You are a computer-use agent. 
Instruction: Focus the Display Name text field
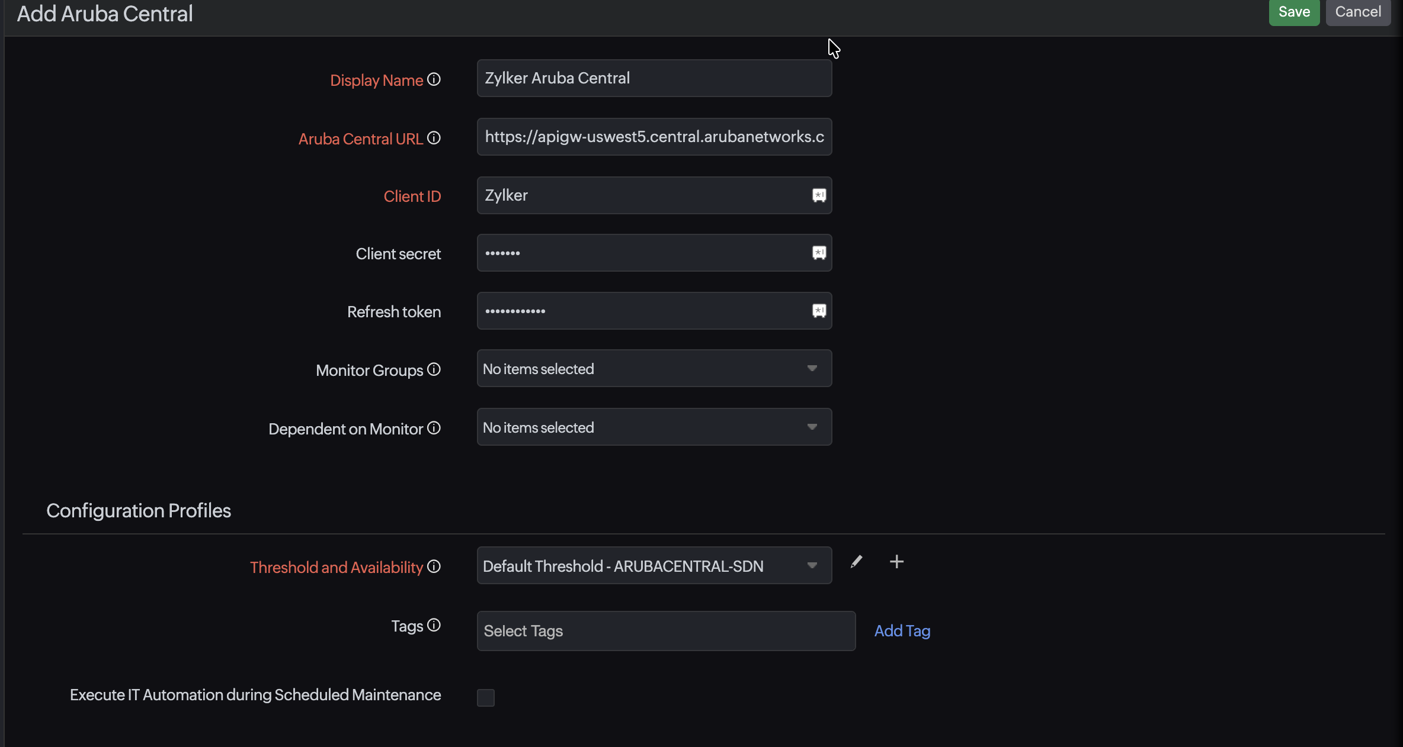[x=654, y=78]
